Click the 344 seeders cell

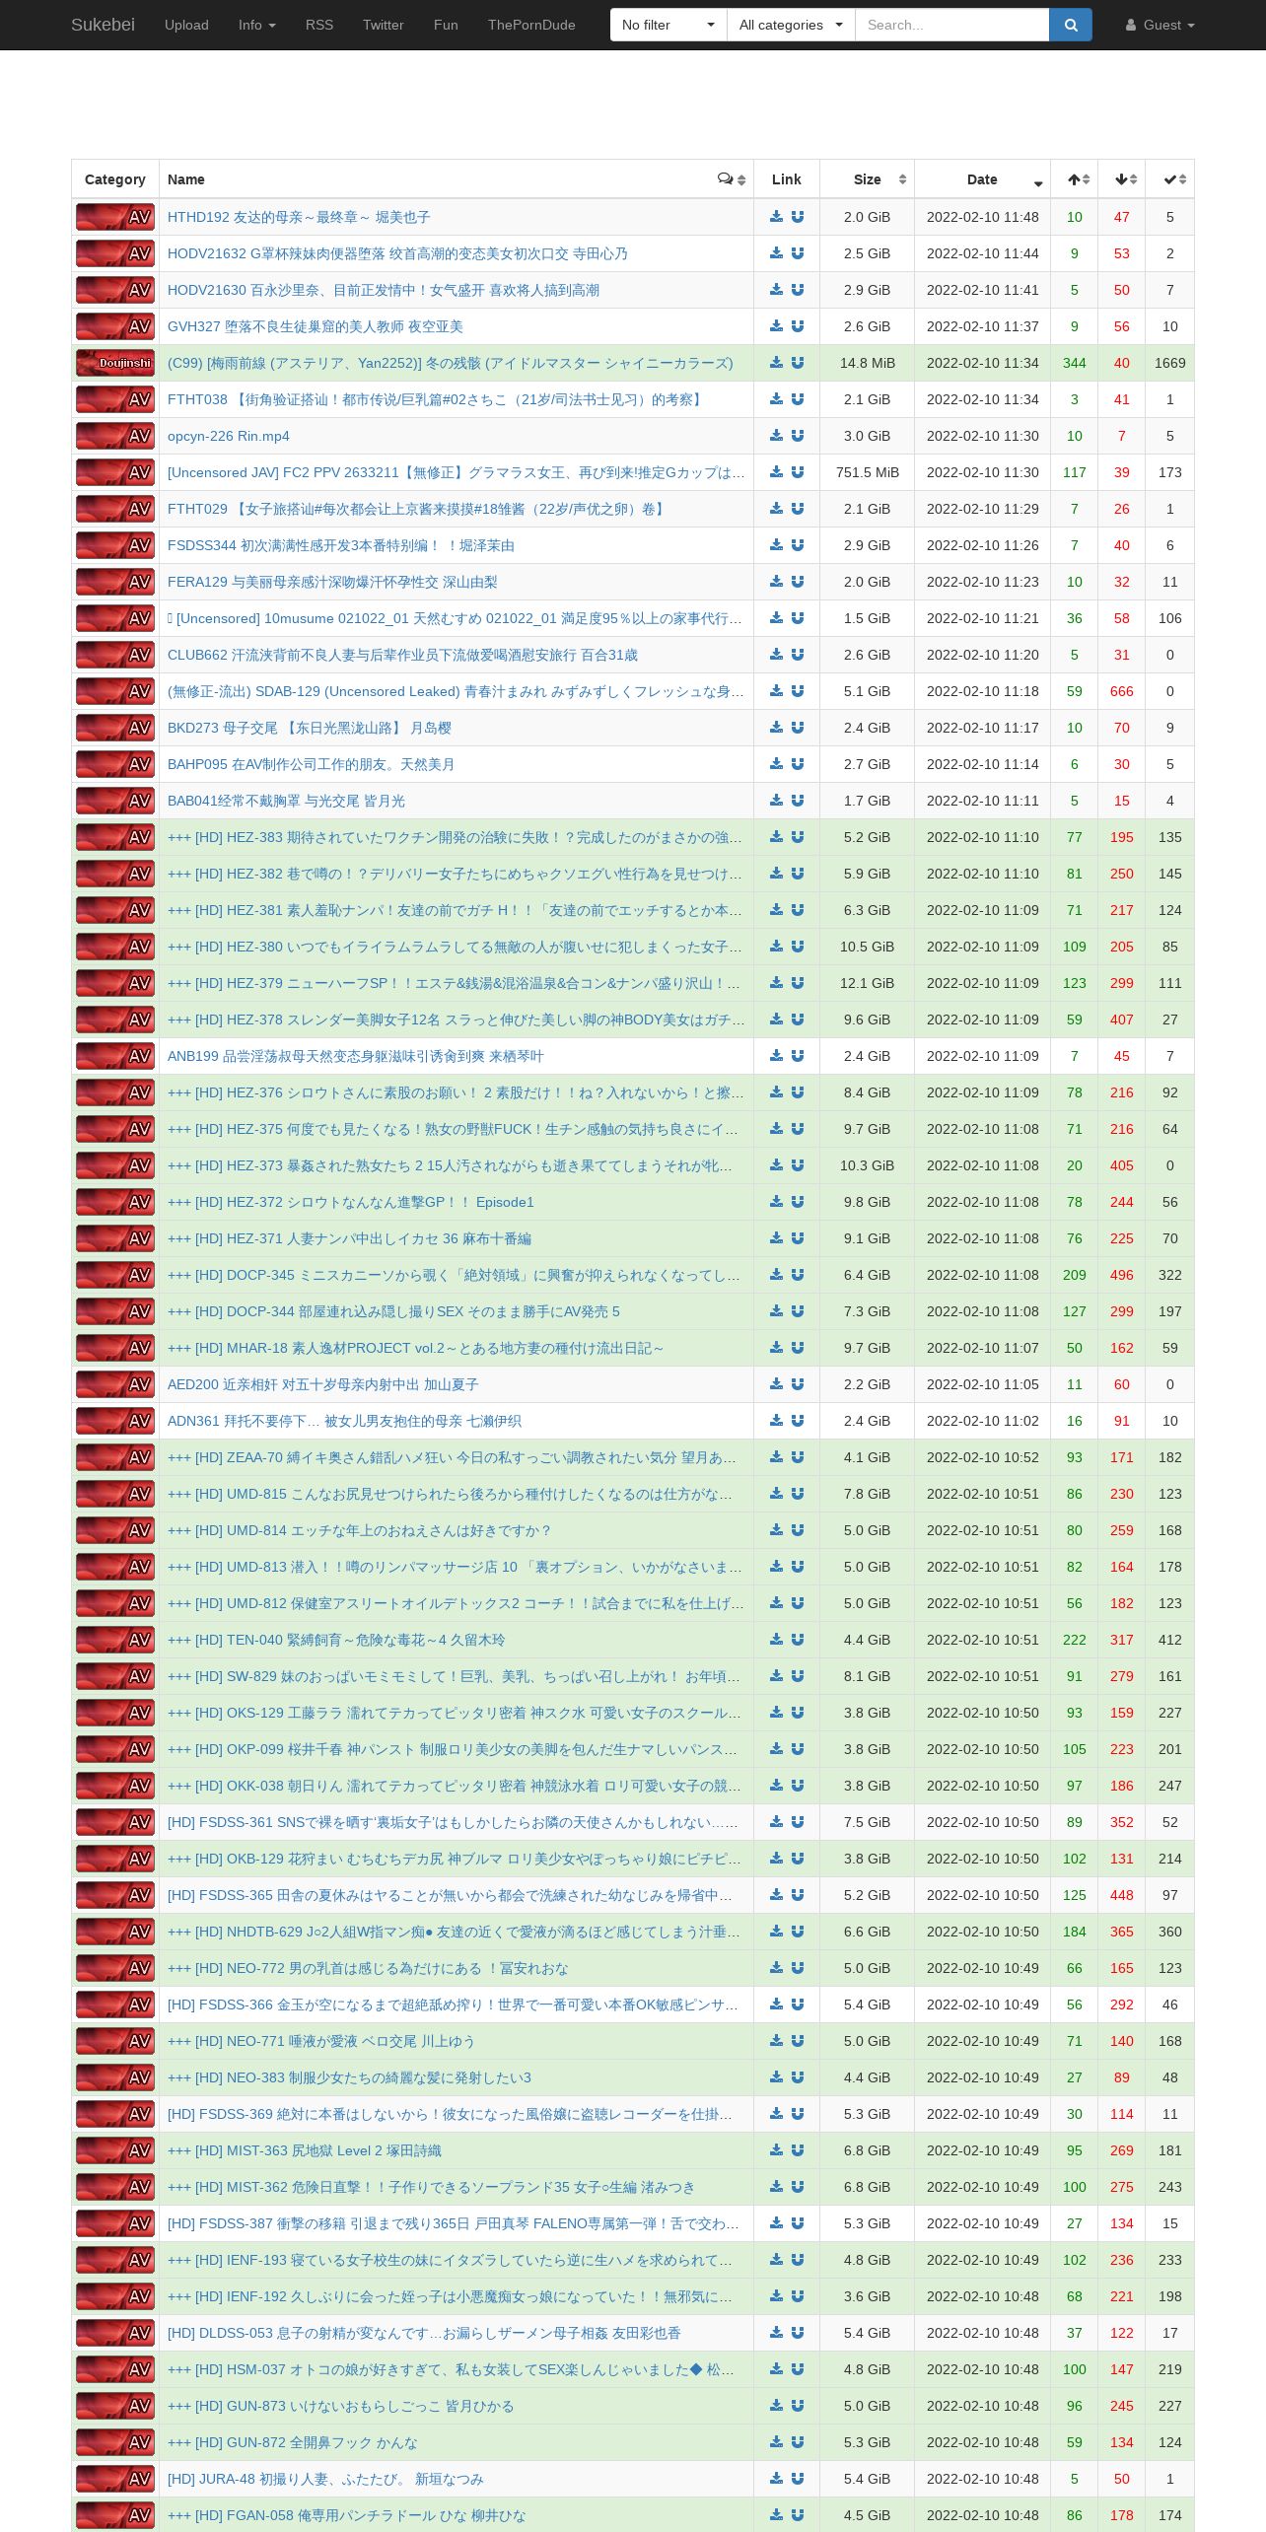click(x=1075, y=363)
